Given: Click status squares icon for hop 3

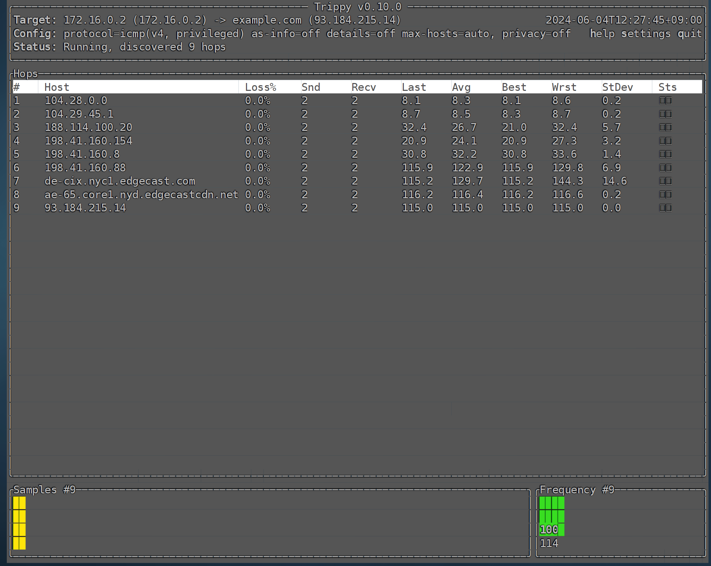Looking at the screenshot, I should 665,128.
